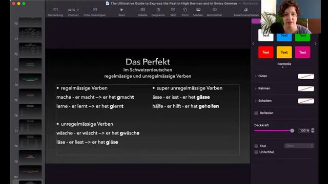The height and width of the screenshot is (184, 328).
Task: Click the Deckkraft stepper arrows
Action: (313, 131)
